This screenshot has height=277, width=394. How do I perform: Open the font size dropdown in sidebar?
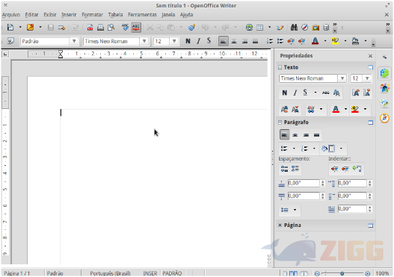[367, 78]
